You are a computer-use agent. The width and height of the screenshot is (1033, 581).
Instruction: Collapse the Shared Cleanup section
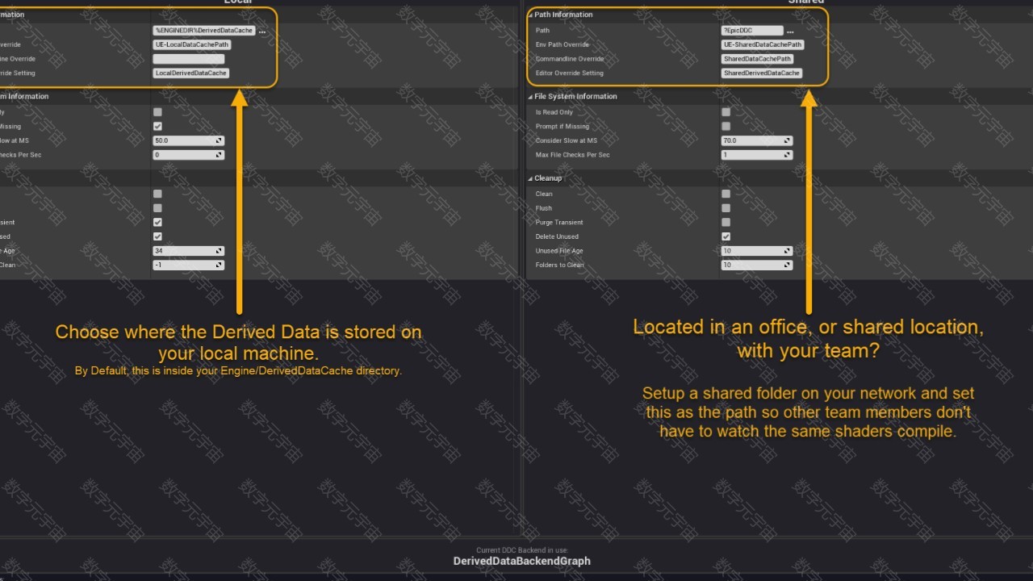click(x=530, y=178)
